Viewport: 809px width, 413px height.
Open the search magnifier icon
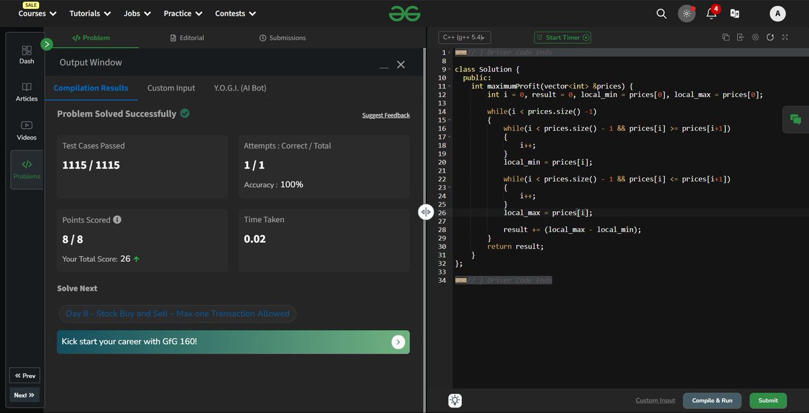point(661,13)
